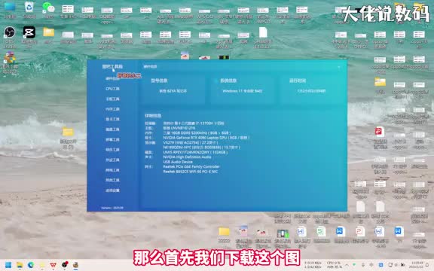This screenshot has width=434, height=271.
Task: Select 主板工具 in the sidebar
Action: click(x=112, y=99)
